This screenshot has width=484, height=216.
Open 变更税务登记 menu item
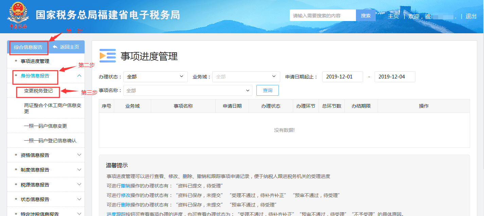[x=38, y=91]
